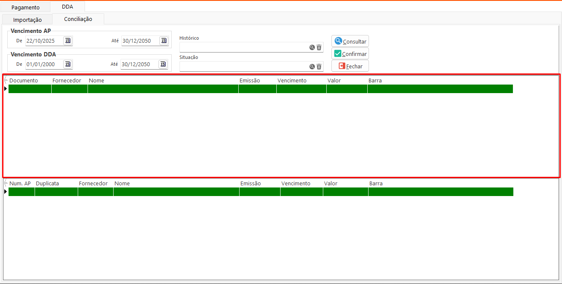Click the Confirmar button
The image size is (562, 284).
[x=350, y=54]
